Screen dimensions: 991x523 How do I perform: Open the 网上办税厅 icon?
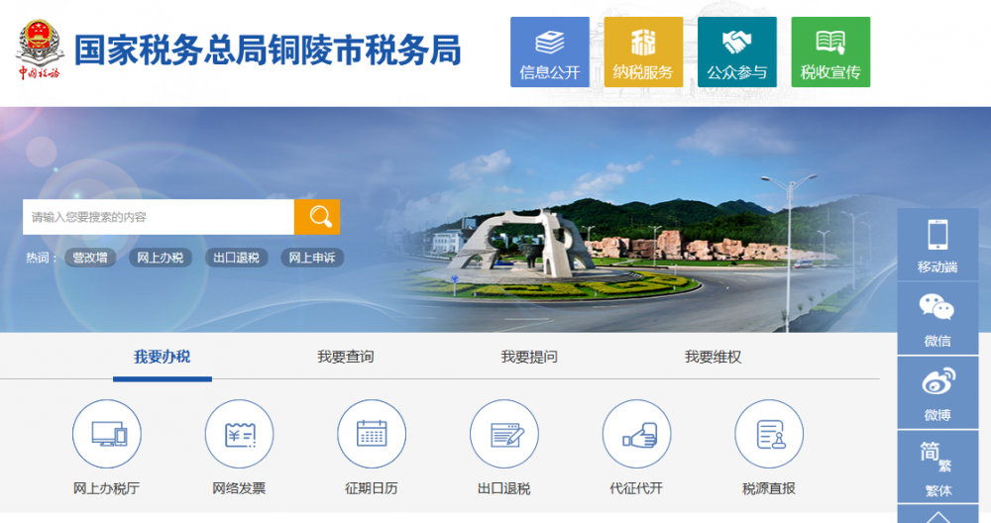pos(107,434)
